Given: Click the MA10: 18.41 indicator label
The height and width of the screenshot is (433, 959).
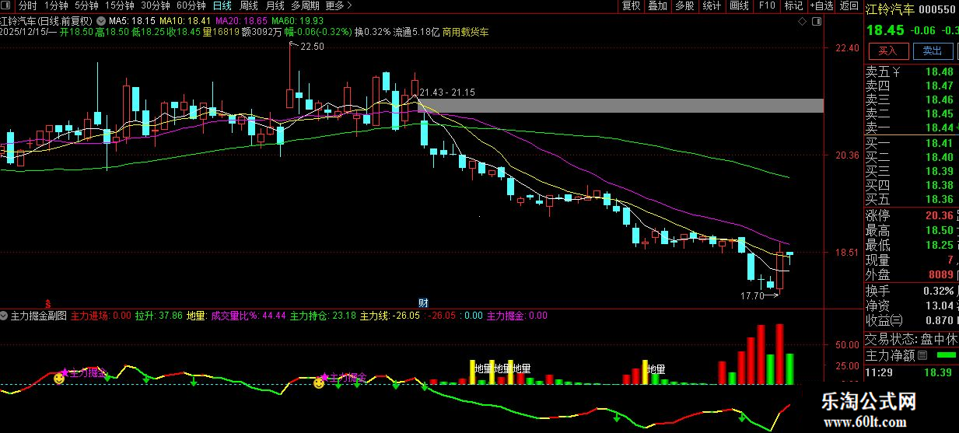Looking at the screenshot, I should coord(185,19).
